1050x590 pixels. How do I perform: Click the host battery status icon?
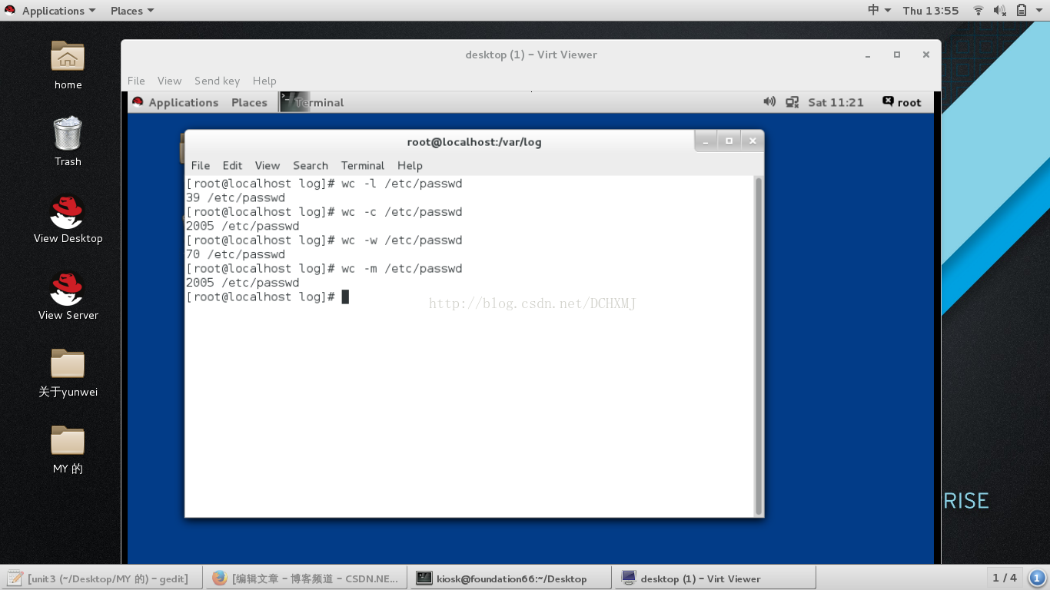1022,11
